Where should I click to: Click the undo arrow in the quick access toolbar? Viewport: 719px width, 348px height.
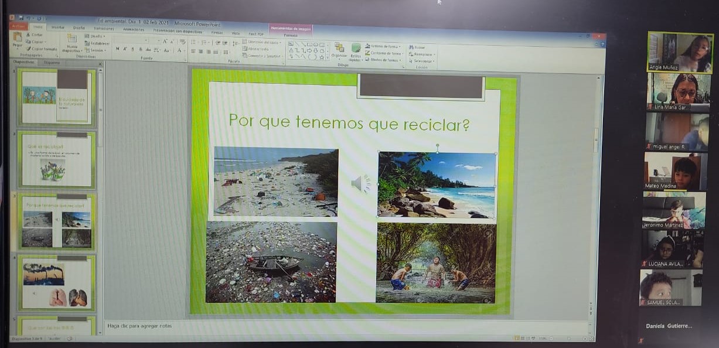pos(30,18)
